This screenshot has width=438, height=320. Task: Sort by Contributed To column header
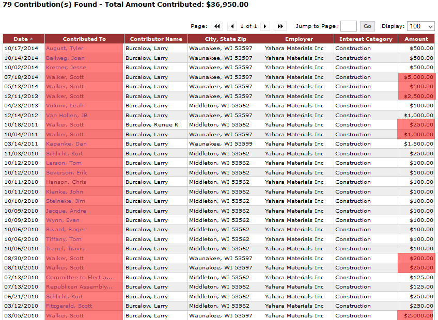click(x=84, y=39)
